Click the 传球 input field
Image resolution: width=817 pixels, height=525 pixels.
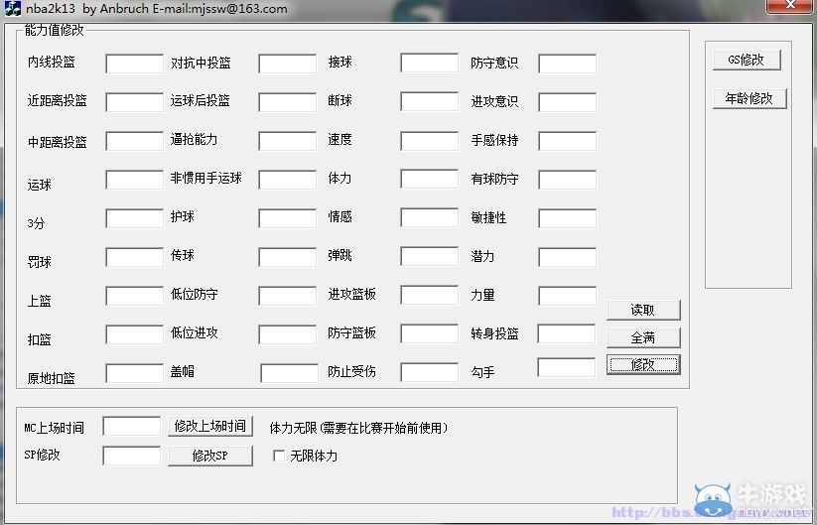pyautogui.click(x=287, y=257)
